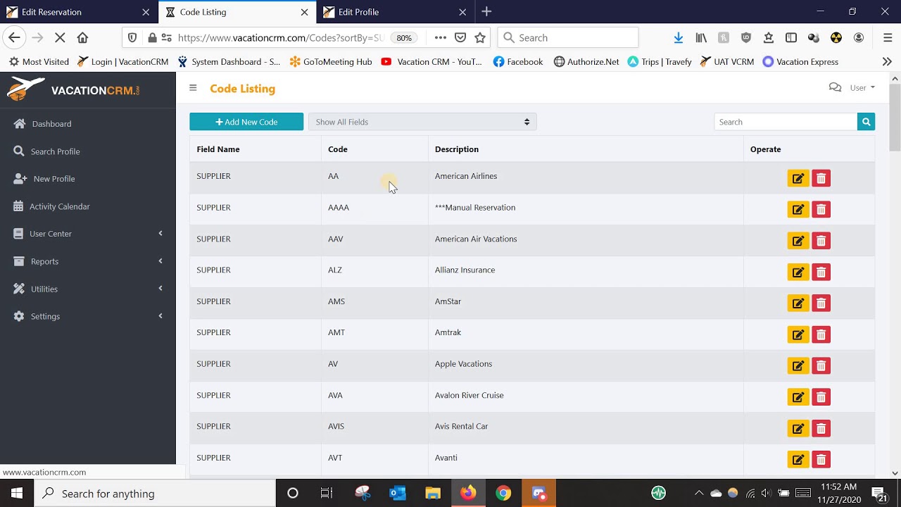Open Outlook from the taskbar
This screenshot has width=901, height=507.
click(398, 493)
